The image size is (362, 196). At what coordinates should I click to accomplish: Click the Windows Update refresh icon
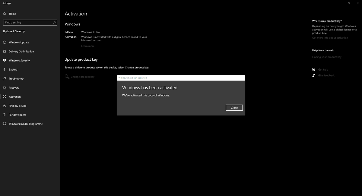click(x=5, y=42)
